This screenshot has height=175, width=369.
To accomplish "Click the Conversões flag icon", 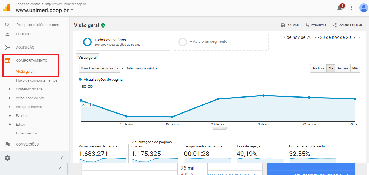I will pyautogui.click(x=7, y=144).
